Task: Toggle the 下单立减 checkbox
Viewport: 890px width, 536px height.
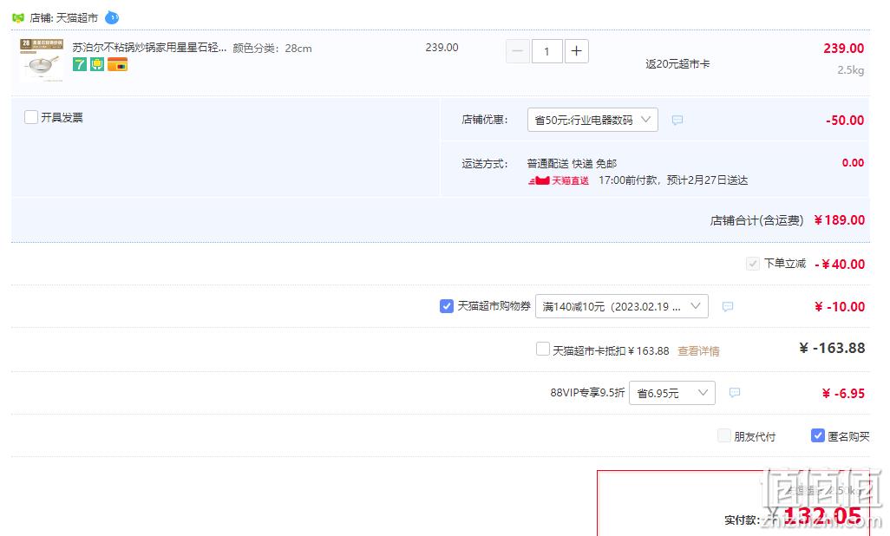Action: (x=753, y=264)
